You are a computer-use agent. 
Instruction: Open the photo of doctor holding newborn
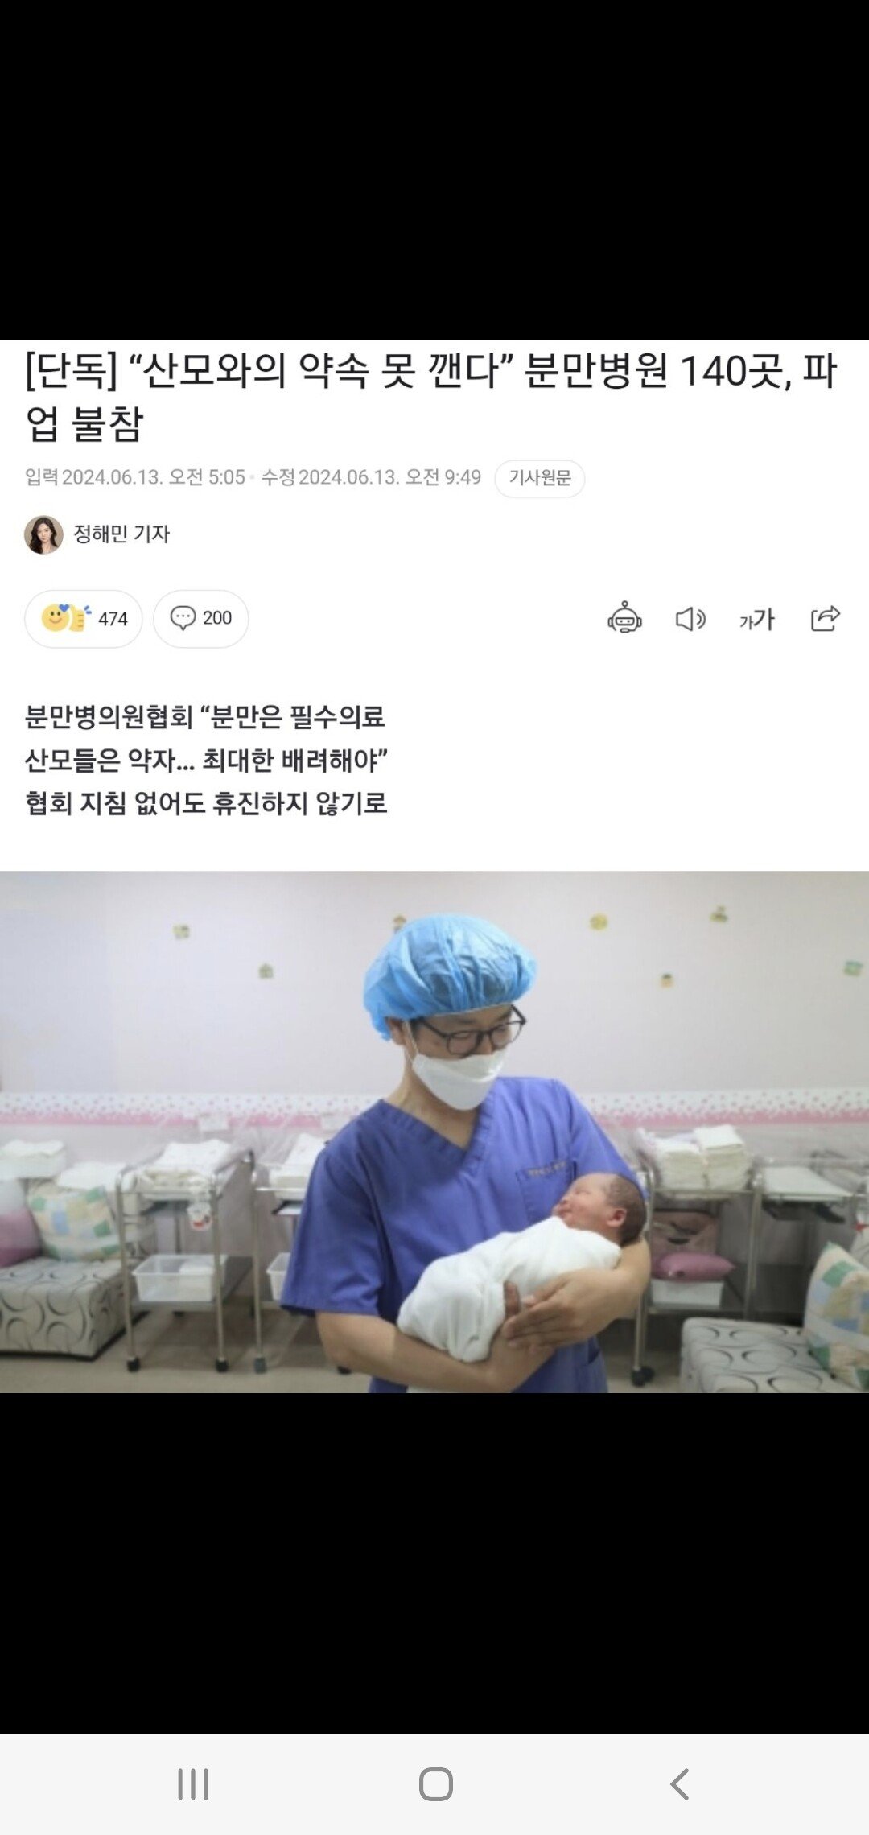[434, 1132]
